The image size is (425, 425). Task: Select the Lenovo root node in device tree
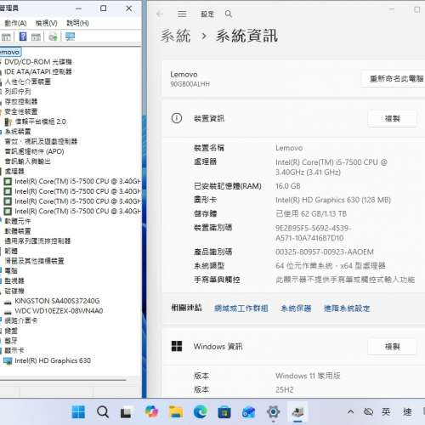click(x=9, y=52)
